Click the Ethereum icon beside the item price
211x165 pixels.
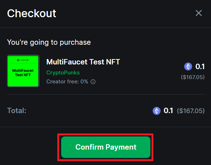188,67
